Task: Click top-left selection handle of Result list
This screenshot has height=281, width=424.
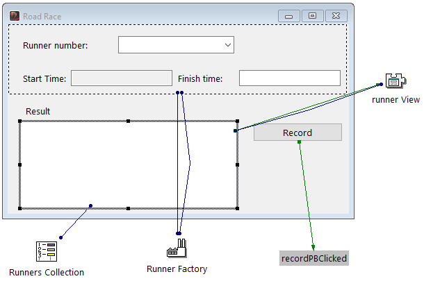Action: [x=19, y=121]
